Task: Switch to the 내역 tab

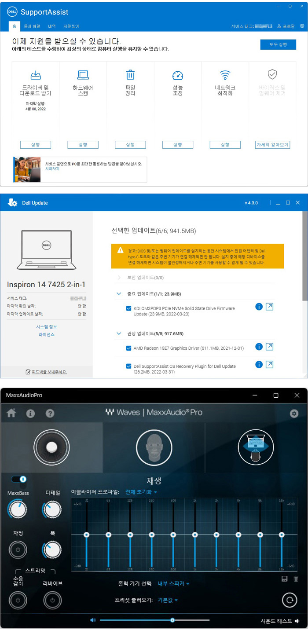Action: [52, 26]
